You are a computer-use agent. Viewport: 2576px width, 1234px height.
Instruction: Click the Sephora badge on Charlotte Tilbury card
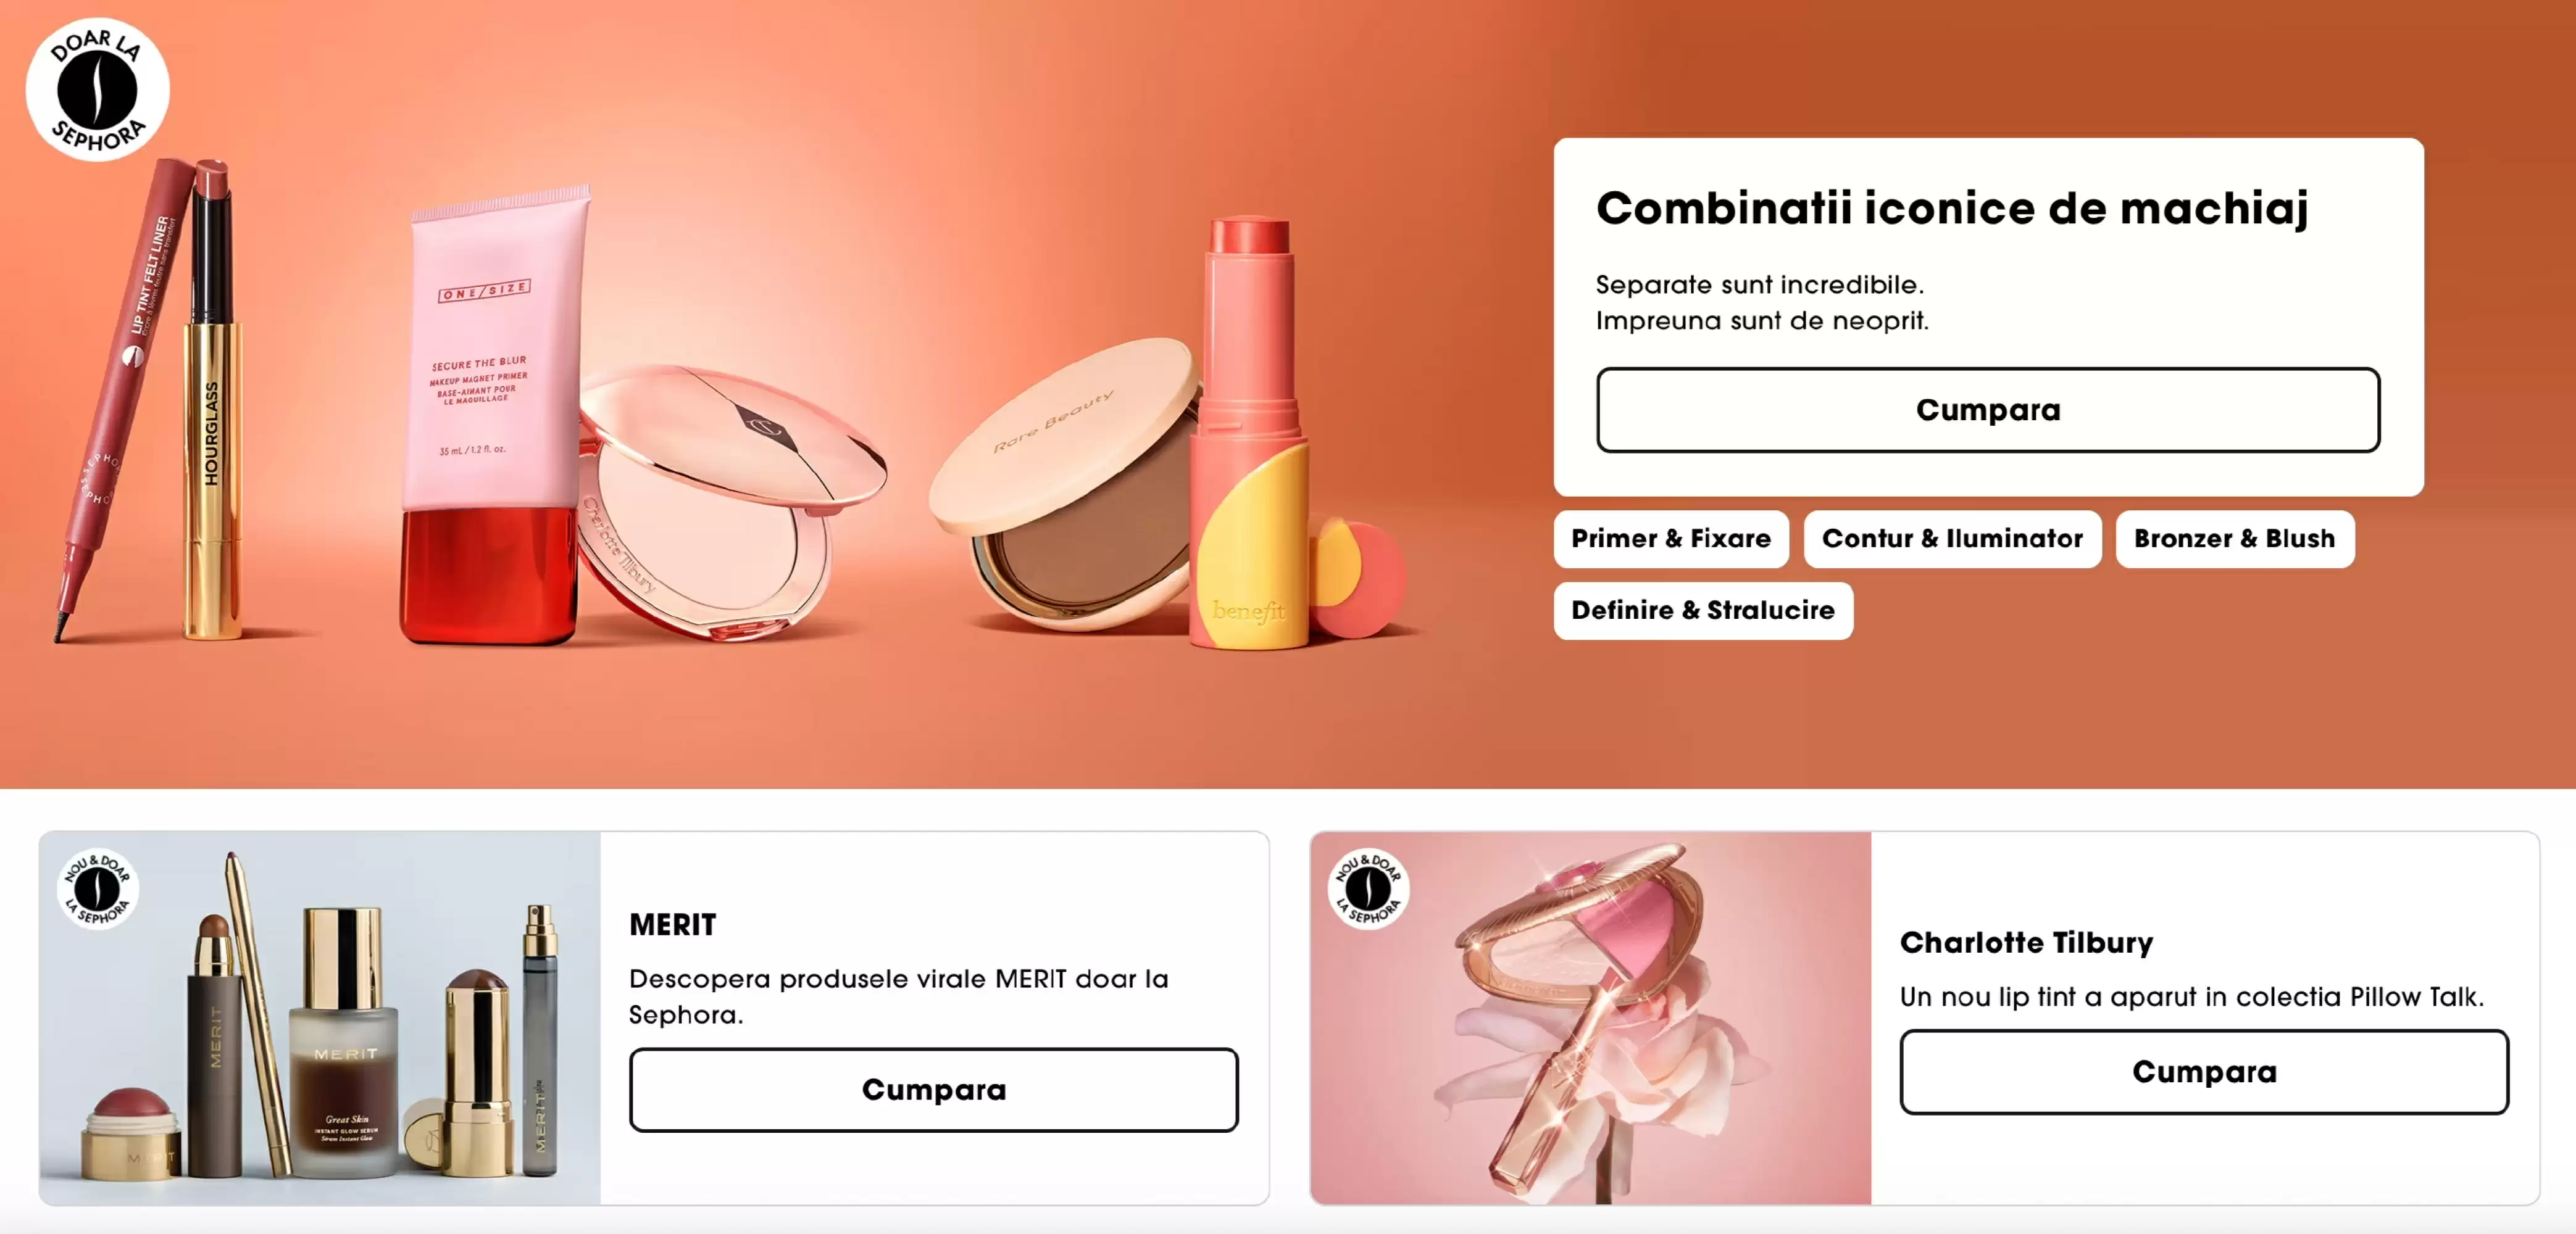1368,888
